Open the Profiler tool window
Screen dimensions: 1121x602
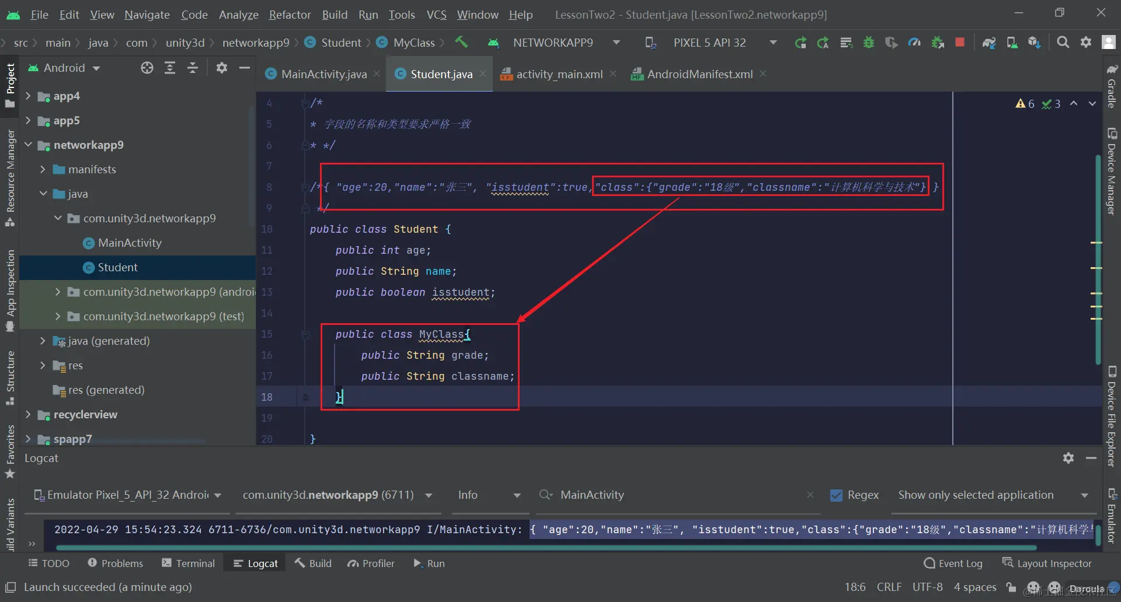(x=371, y=563)
